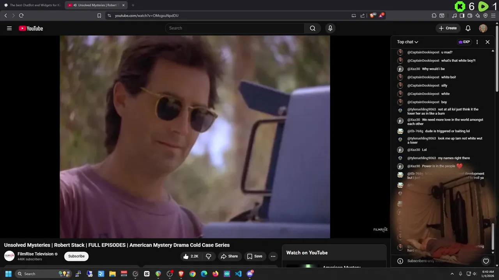499x280 pixels.
Task: Open Brave VPN shield icon
Action: coord(485,16)
